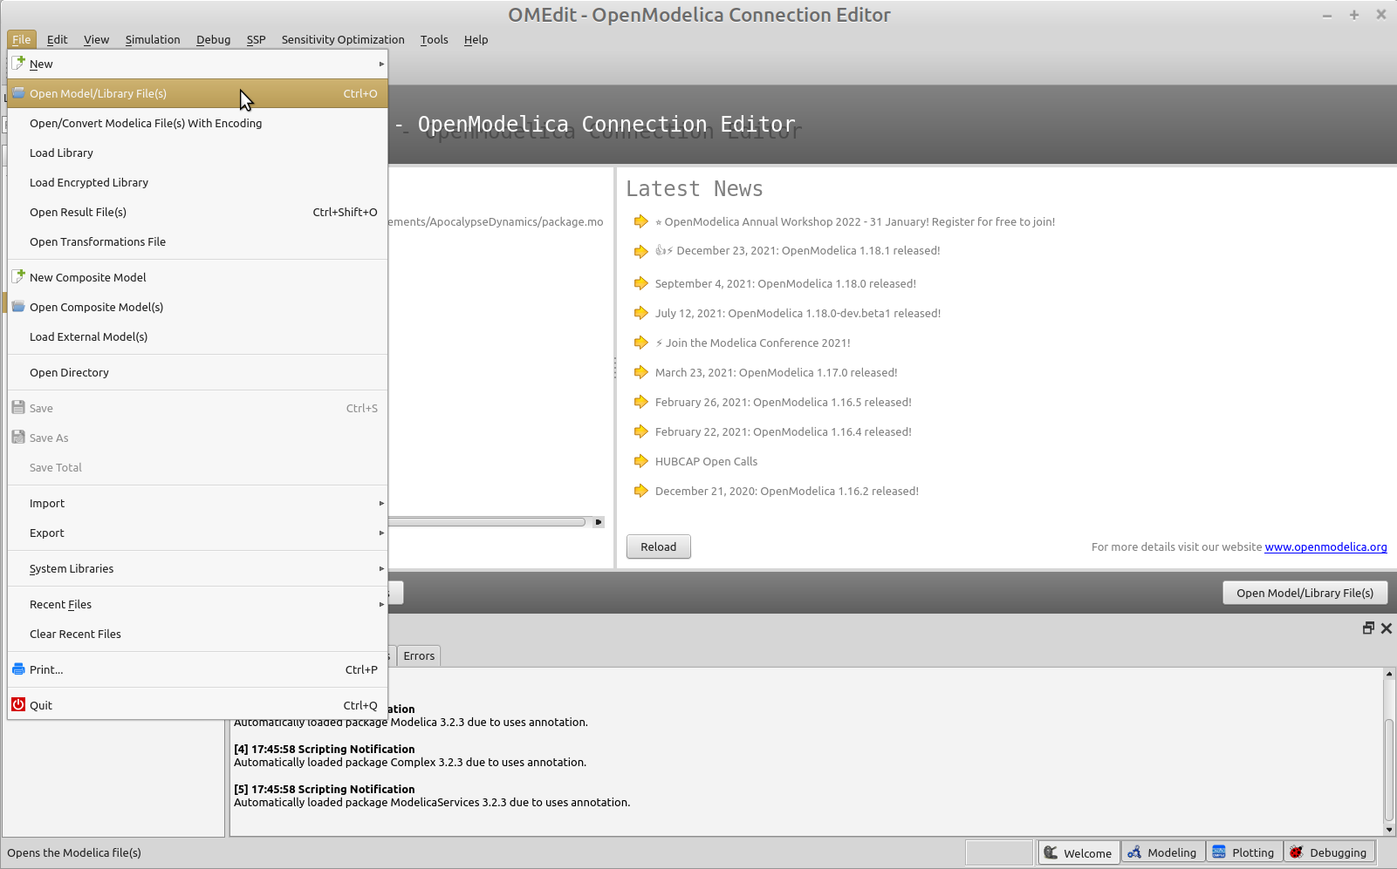
Task: Click the messages scrollbar up arrow
Action: (x=1389, y=674)
